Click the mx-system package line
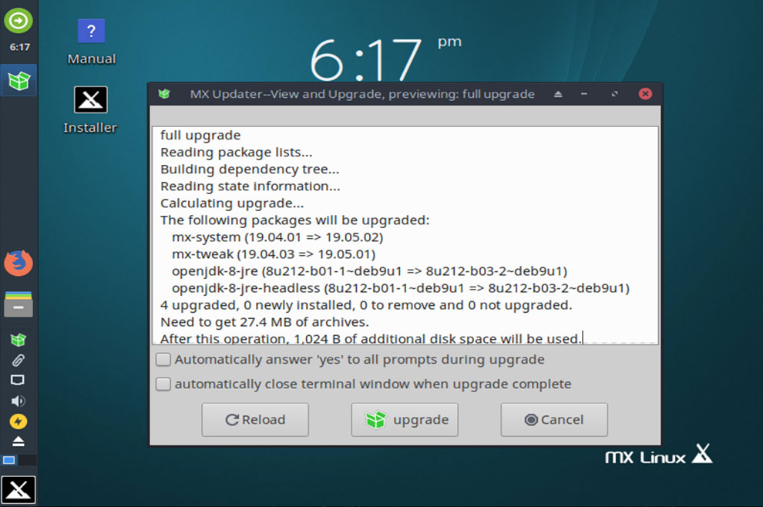This screenshot has height=507, width=763. 277,237
